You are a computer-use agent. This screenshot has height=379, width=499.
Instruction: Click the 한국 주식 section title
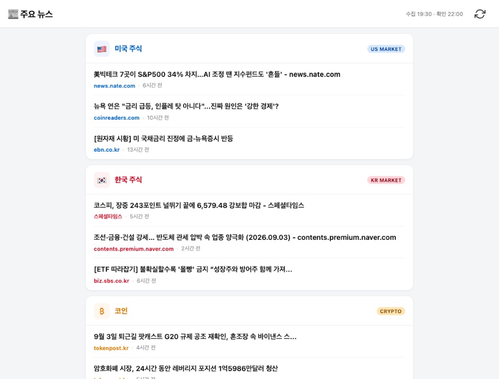coord(128,180)
